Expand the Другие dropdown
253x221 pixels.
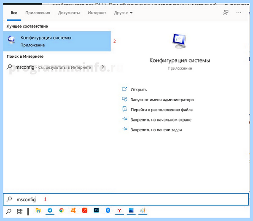click(123, 13)
